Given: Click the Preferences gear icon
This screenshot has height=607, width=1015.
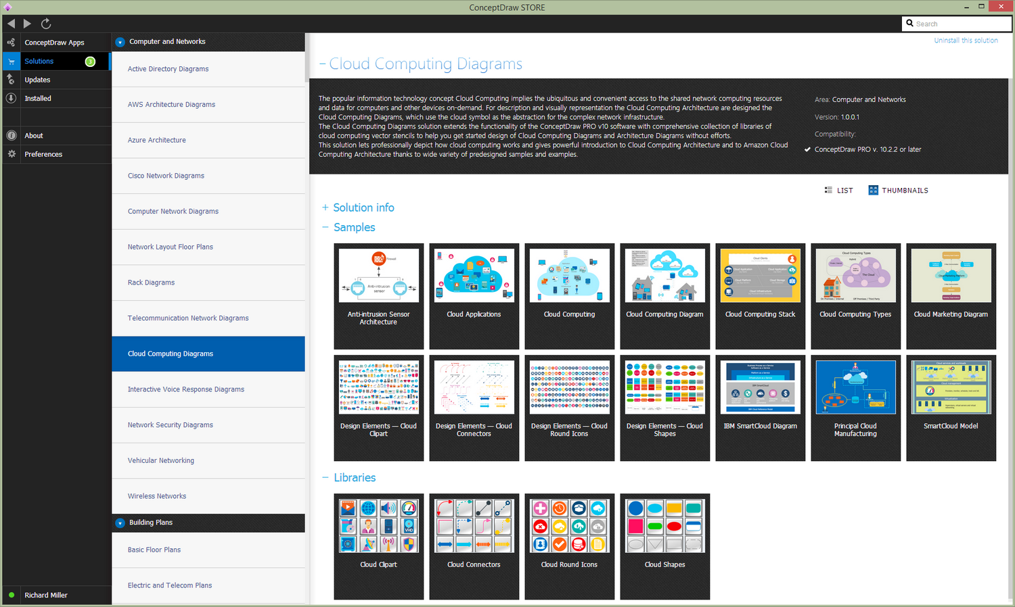Looking at the screenshot, I should pyautogui.click(x=11, y=154).
